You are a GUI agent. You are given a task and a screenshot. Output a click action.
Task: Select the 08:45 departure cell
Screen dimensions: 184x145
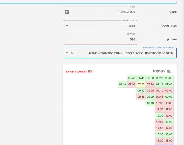pyautogui.click(x=141, y=90)
